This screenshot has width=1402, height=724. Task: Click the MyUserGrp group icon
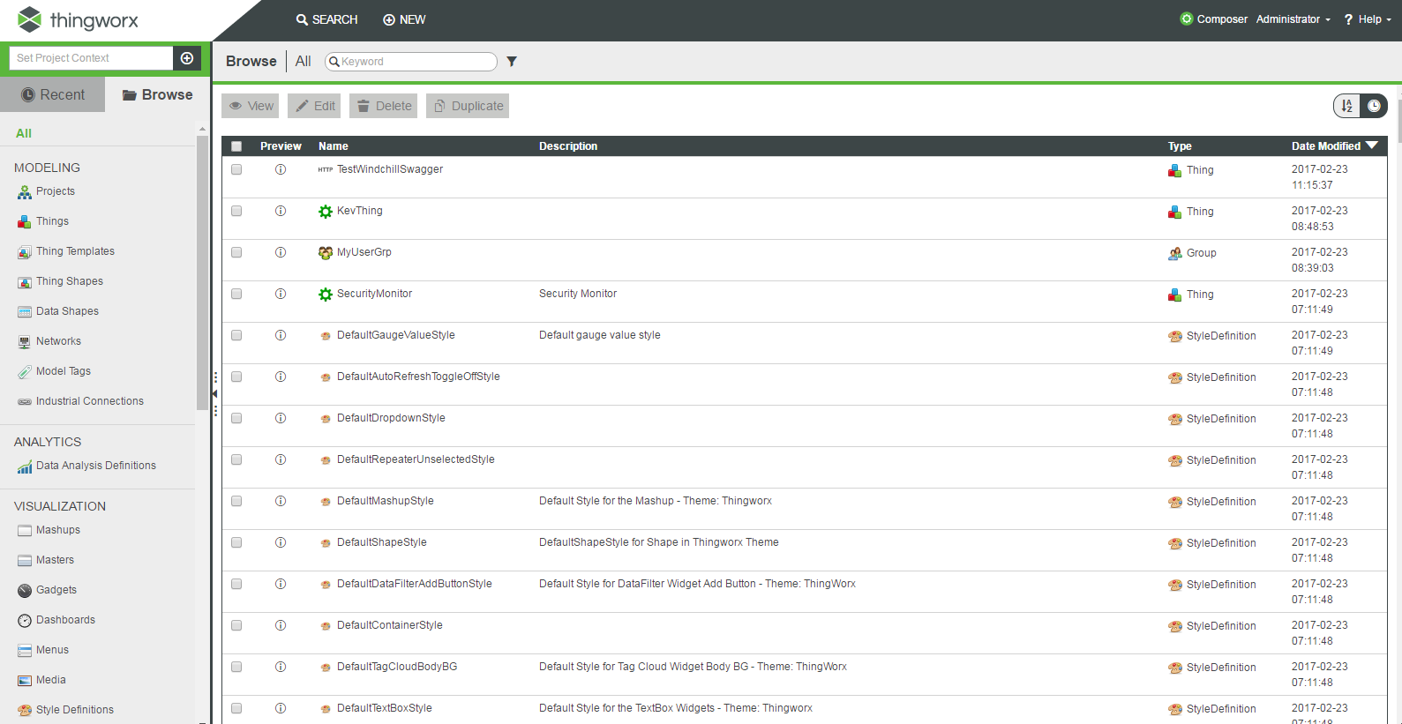[x=326, y=253]
